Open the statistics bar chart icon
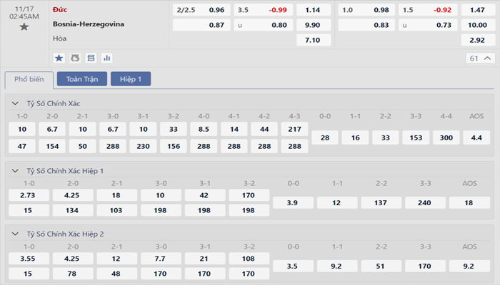Image resolution: width=500 pixels, height=285 pixels. click(107, 58)
